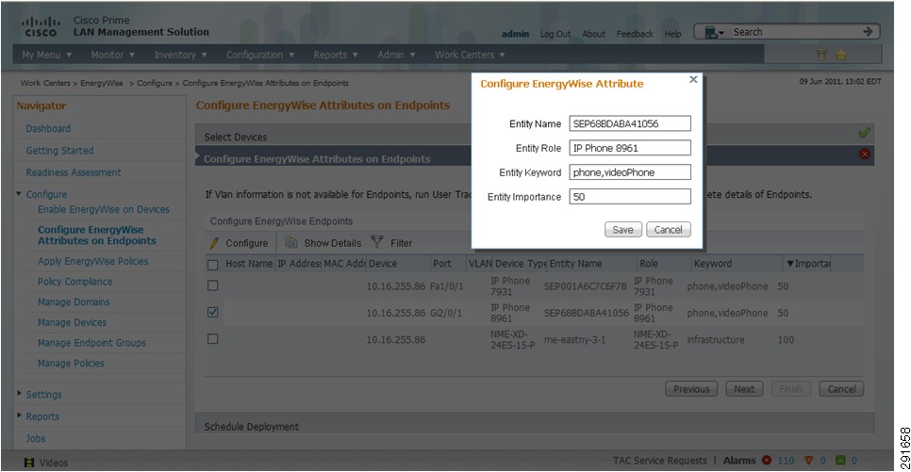The width and height of the screenshot is (911, 472).
Task: Expand the Settings section in Navigator
Action: [x=19, y=394]
